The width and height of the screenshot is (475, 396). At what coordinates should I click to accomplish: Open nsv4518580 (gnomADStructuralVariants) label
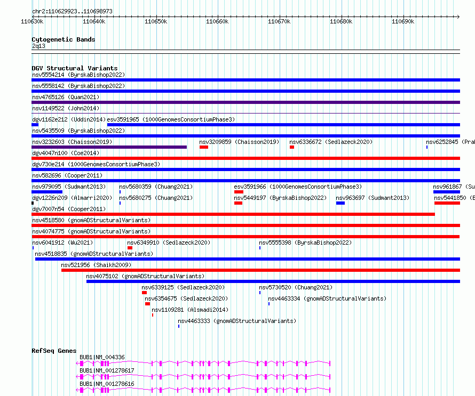(x=91, y=220)
